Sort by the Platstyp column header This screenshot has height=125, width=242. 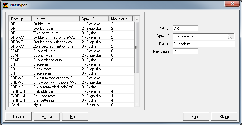pos(20,19)
